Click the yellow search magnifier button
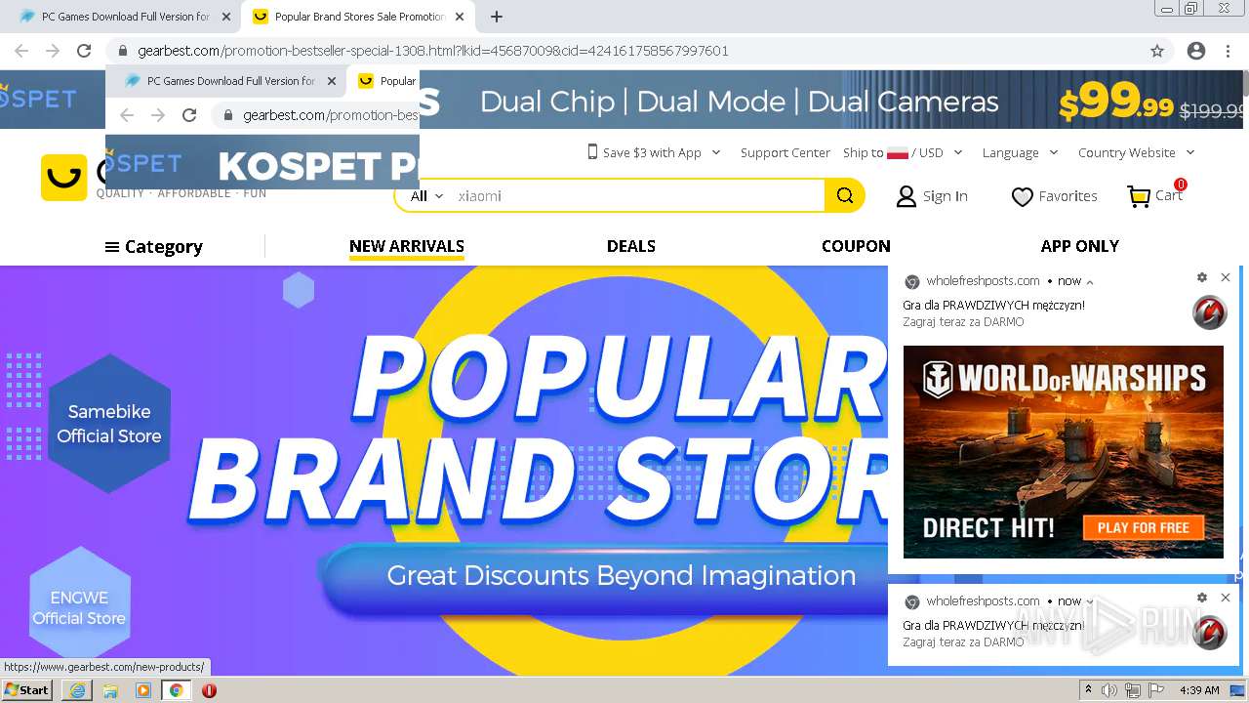 845,195
